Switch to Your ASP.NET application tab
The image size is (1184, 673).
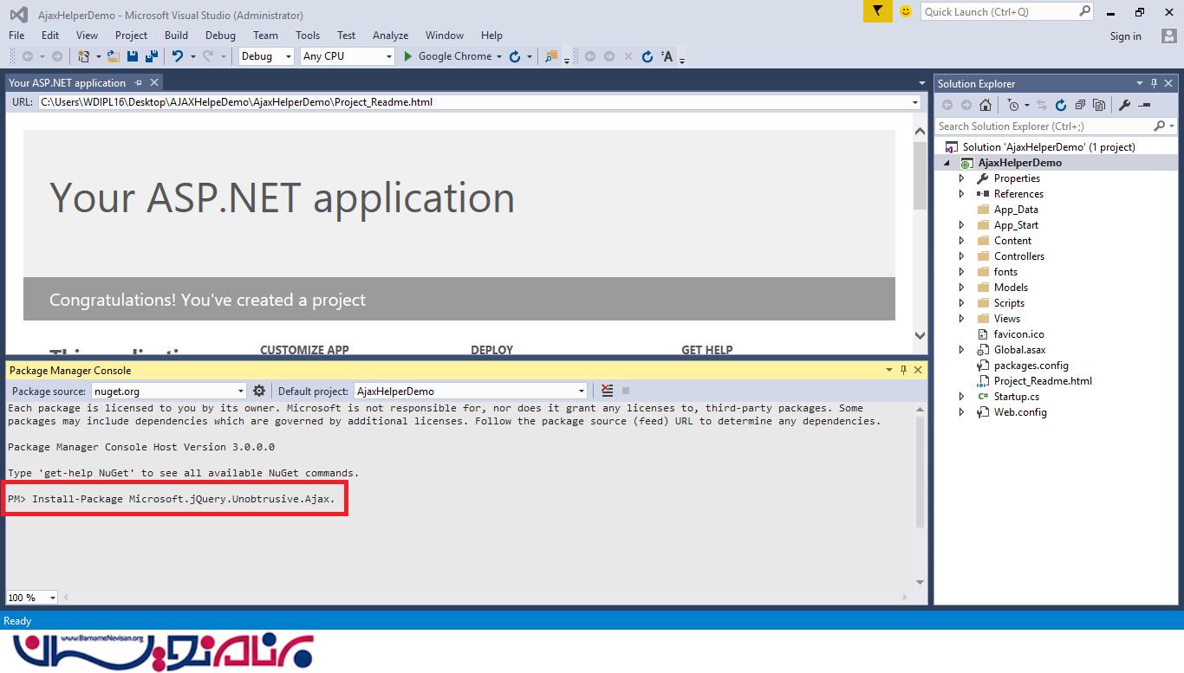coord(67,83)
